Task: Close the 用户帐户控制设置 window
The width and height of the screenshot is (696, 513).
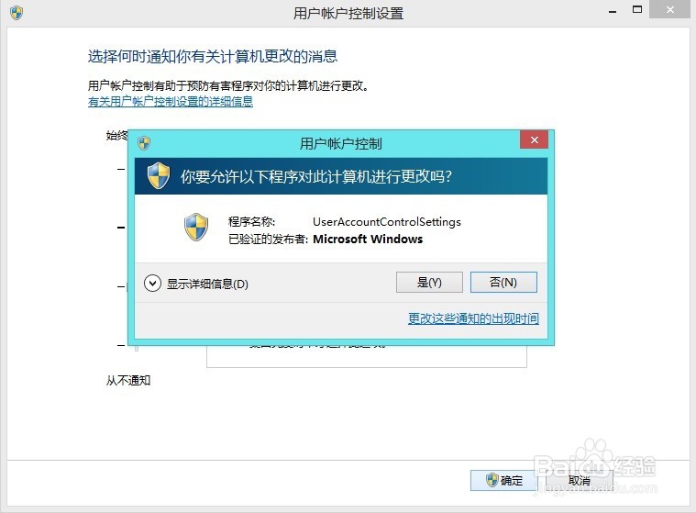Action: click(670, 9)
